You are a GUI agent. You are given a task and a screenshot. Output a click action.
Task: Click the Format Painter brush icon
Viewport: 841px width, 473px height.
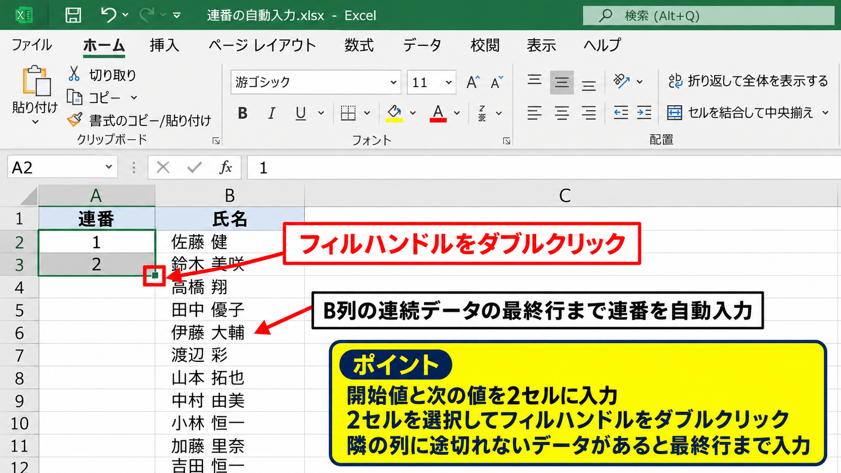click(74, 120)
